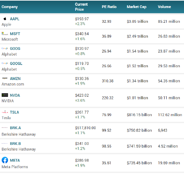Click the $193.97 price for Apple
The height and width of the screenshot is (174, 184).
[x=82, y=19]
